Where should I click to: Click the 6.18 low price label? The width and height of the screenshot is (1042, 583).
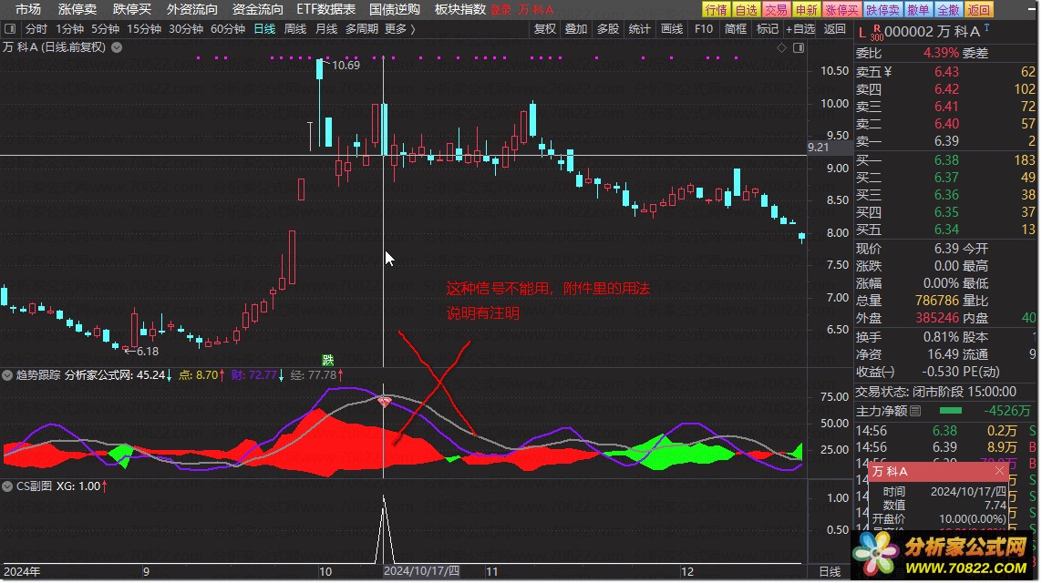click(x=148, y=352)
